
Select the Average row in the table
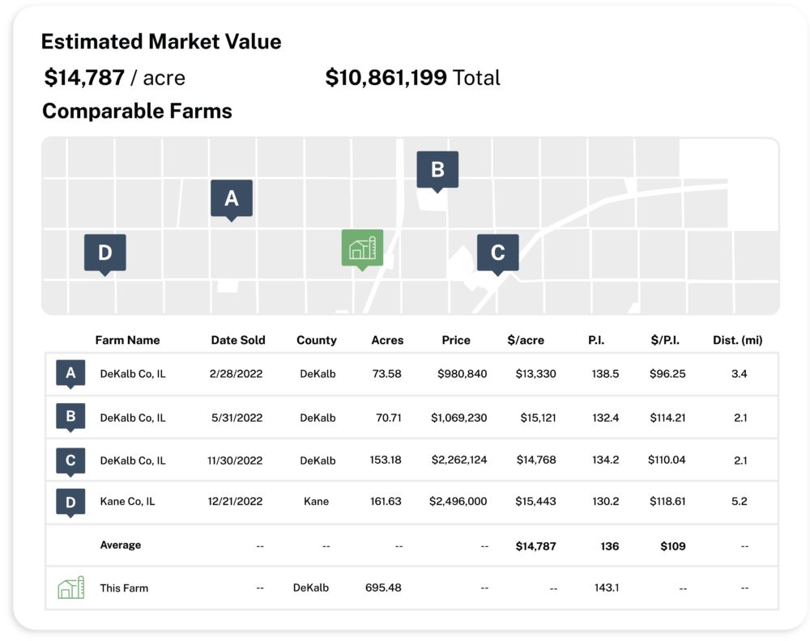(405, 545)
